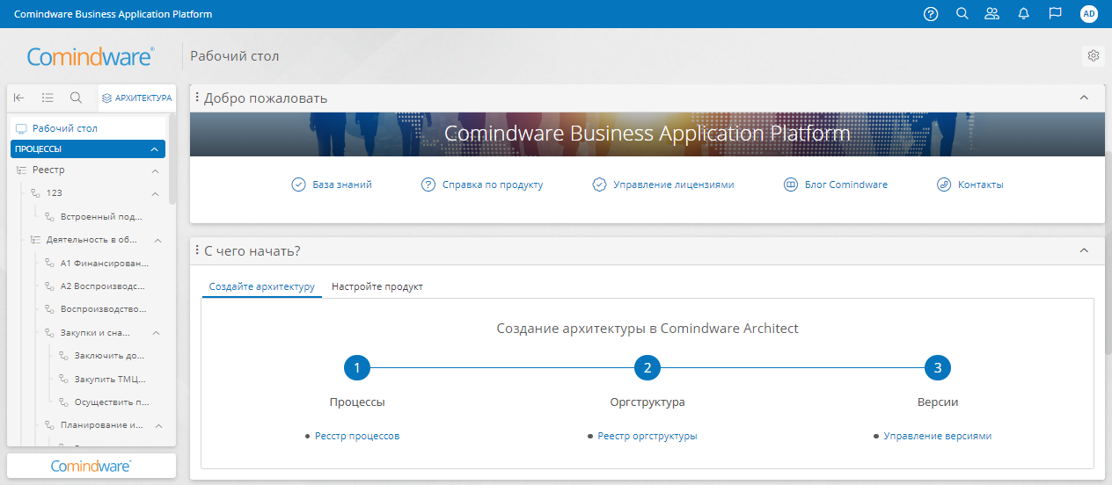The height and width of the screenshot is (485, 1112).
Task: Switch to Создайте архитектуру tab
Action: point(261,286)
